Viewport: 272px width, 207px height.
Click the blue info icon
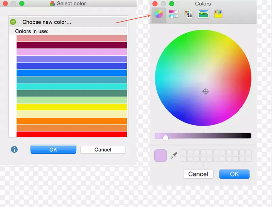click(14, 149)
